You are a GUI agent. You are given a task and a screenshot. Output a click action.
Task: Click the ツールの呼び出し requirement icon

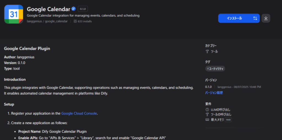pos(207,114)
